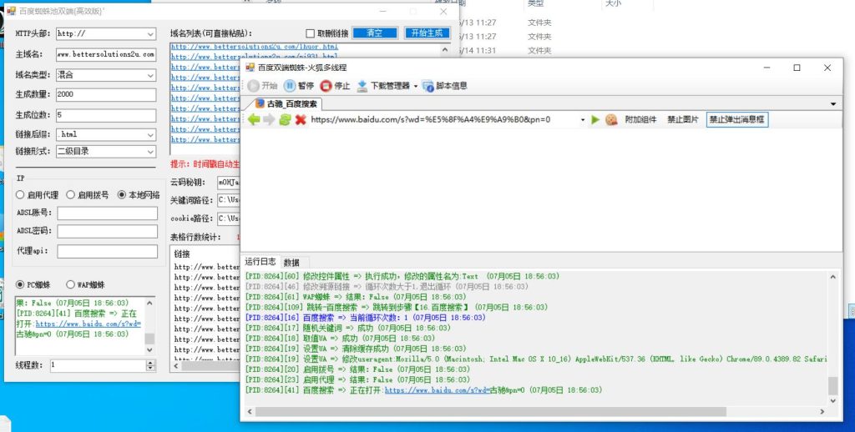Stop loading with red X icon
Viewport: 855px width, 432px height.
pyautogui.click(x=301, y=119)
